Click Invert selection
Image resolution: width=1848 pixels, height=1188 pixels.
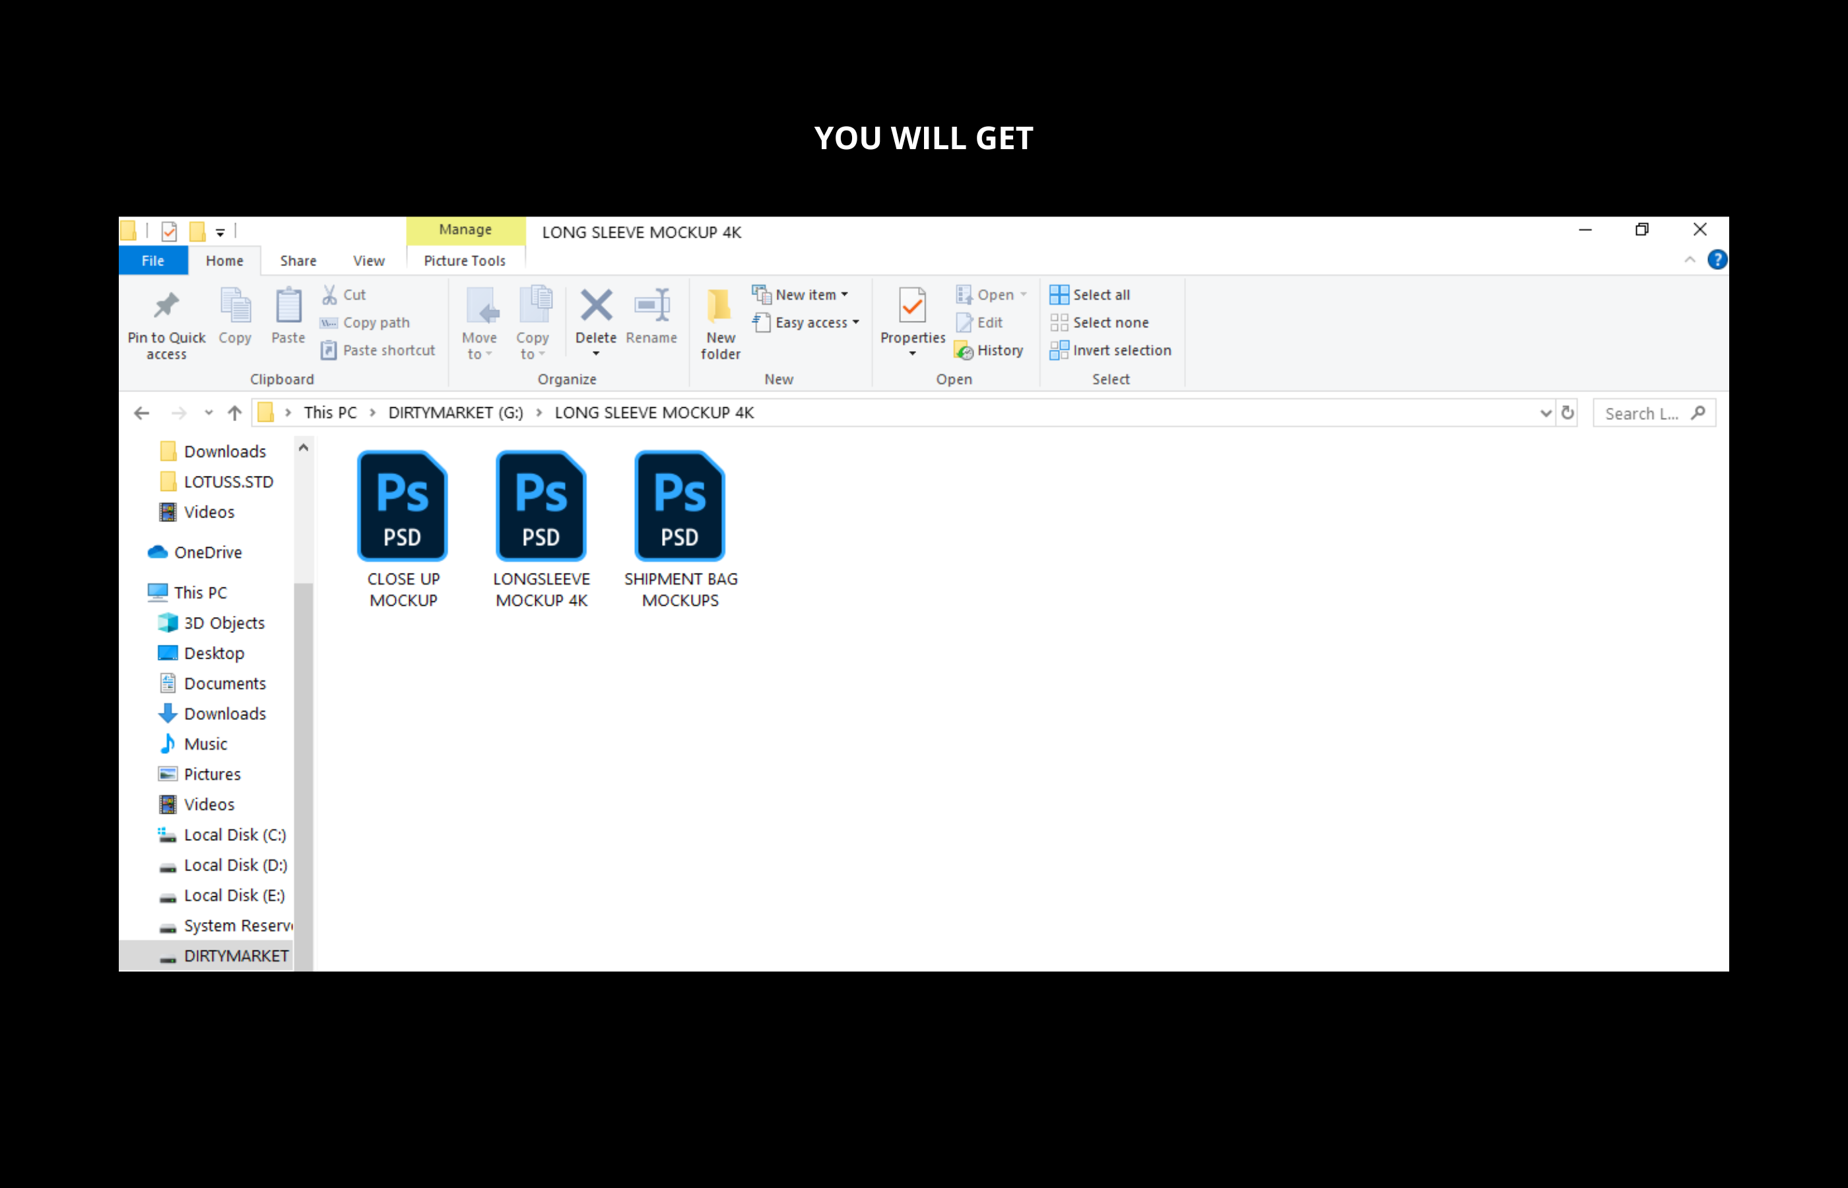1110,350
